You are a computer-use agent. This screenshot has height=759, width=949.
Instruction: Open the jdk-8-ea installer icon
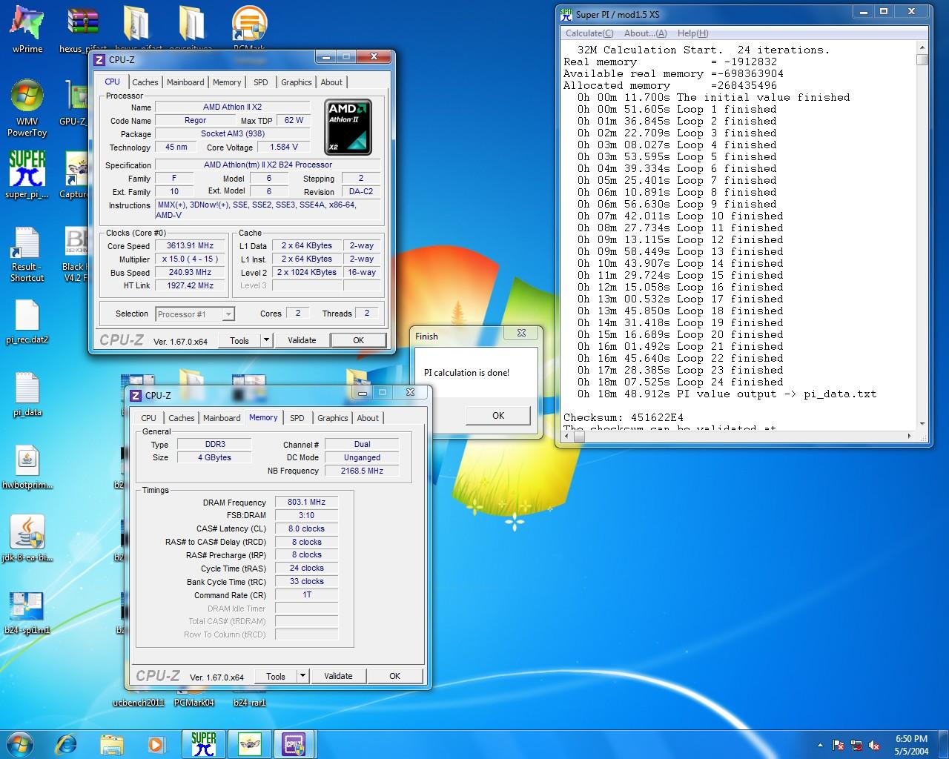(x=27, y=539)
